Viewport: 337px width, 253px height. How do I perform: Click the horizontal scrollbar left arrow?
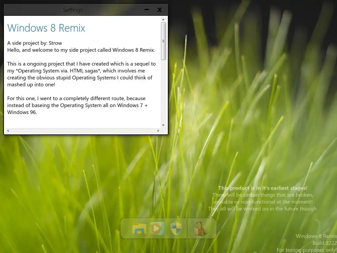click(8, 130)
